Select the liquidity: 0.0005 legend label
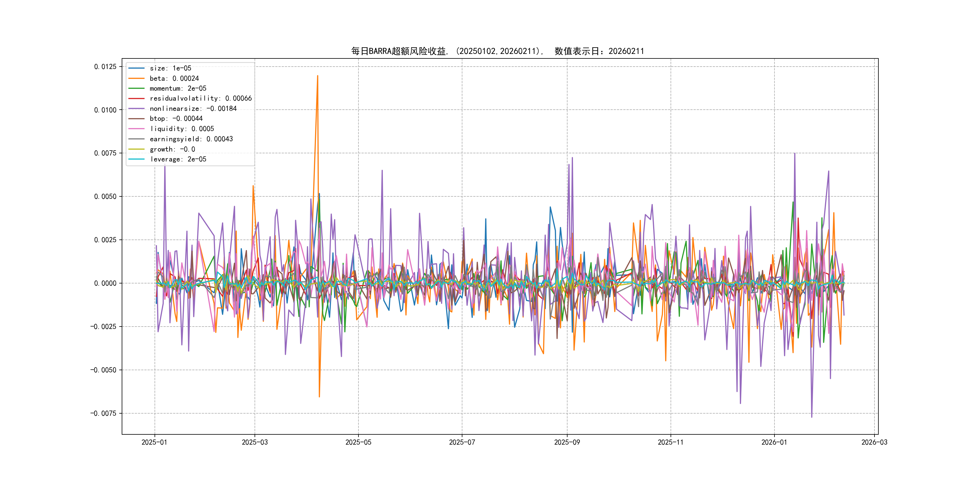This screenshot has width=976, height=488. [x=182, y=129]
